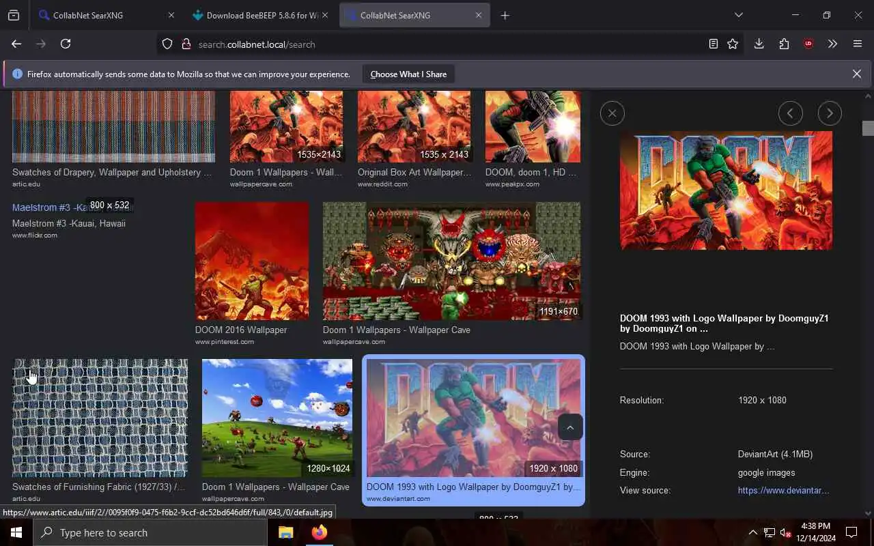The image size is (874, 546).
Task: Close the Download BeeBEEP tab
Action: 324,15
